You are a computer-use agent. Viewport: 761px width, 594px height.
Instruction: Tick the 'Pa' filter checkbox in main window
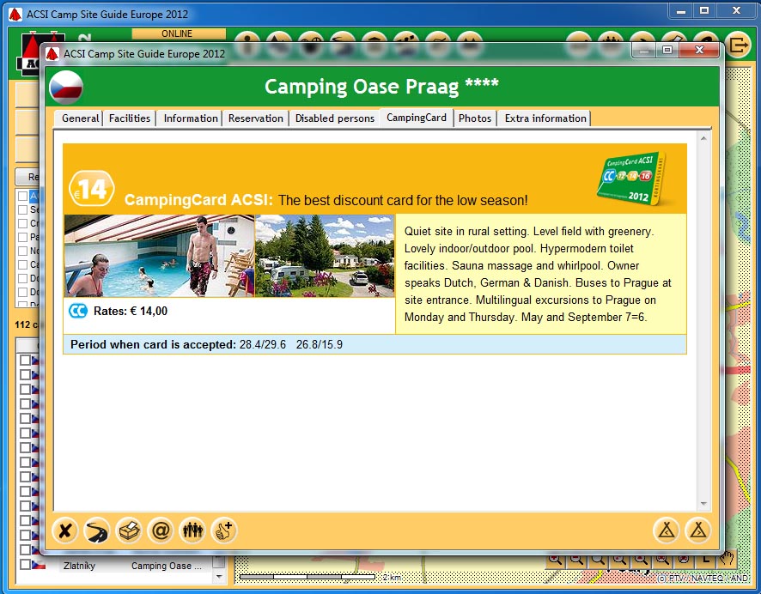[23, 237]
